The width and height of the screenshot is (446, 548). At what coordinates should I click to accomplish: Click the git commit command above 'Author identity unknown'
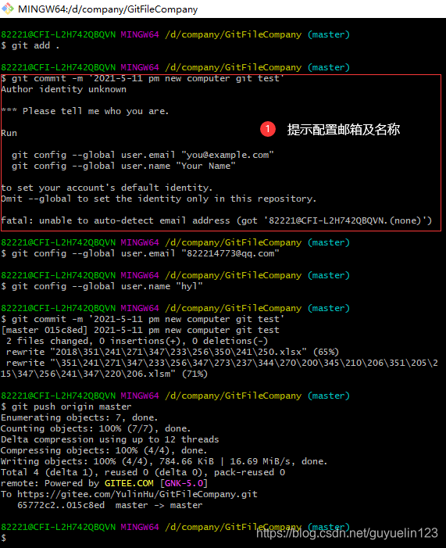click(142, 78)
